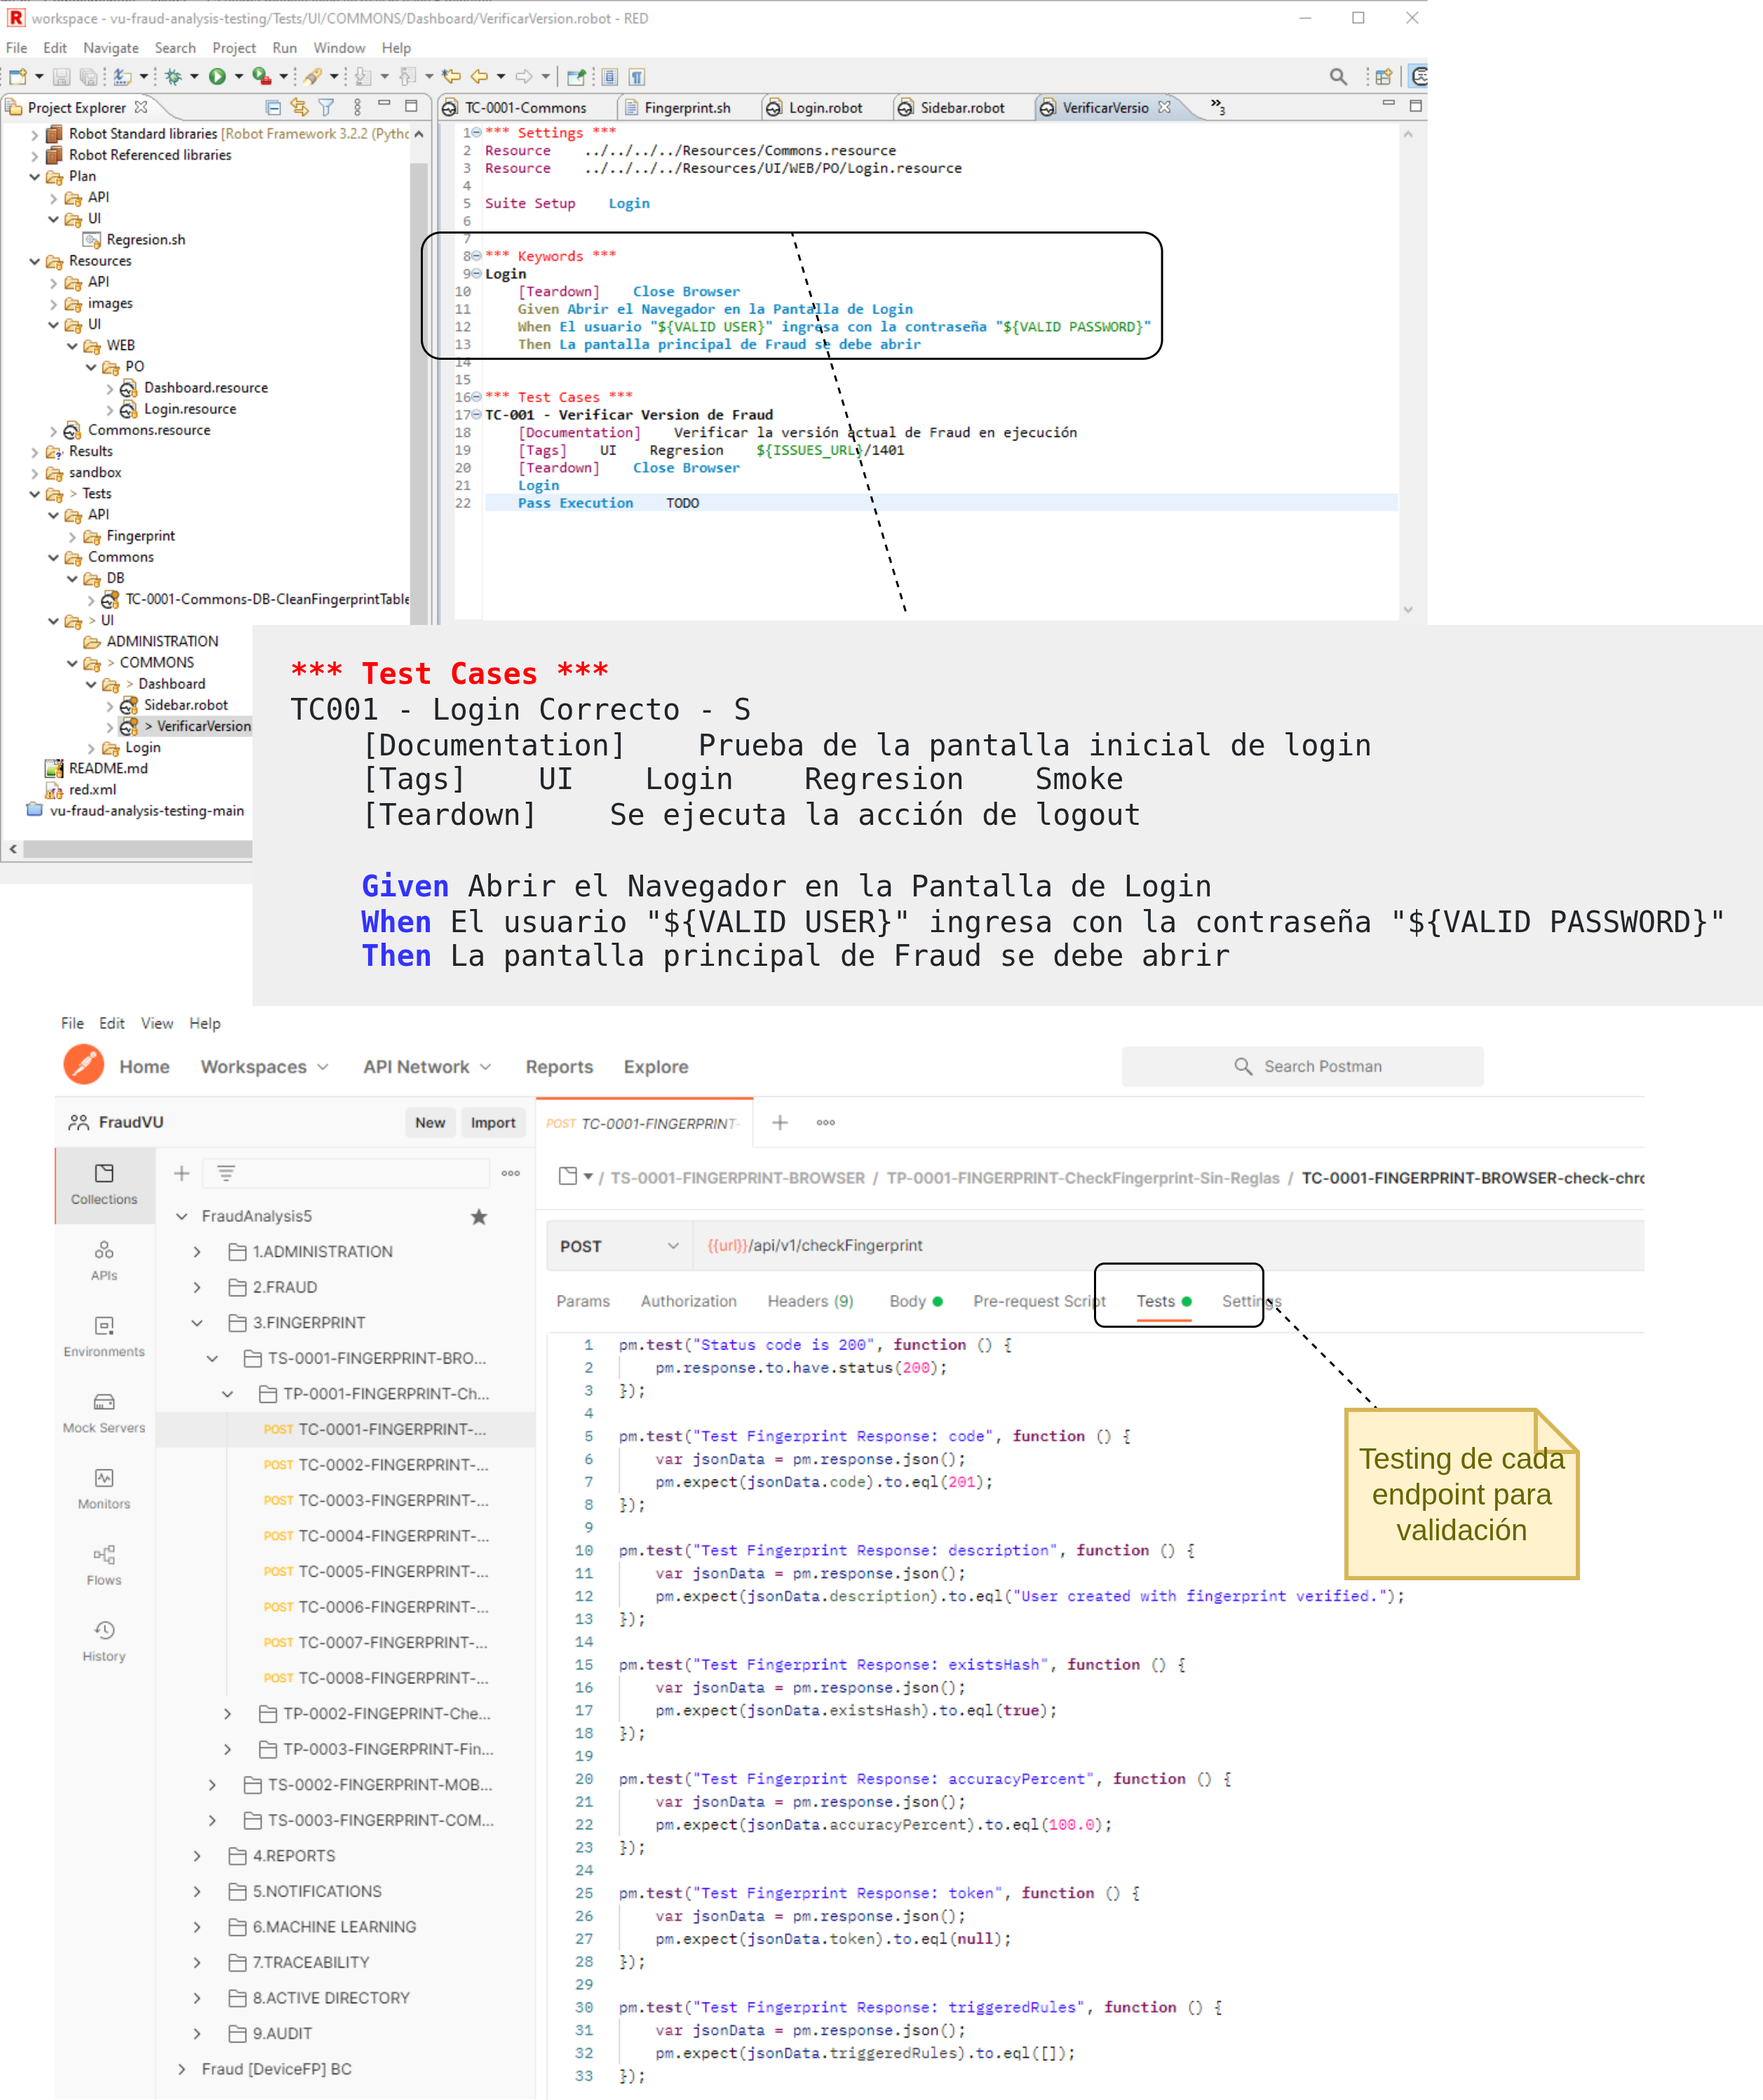Open the Collections sidebar in Postman
Screen dimensions: 1763x2100
[x=104, y=1184]
